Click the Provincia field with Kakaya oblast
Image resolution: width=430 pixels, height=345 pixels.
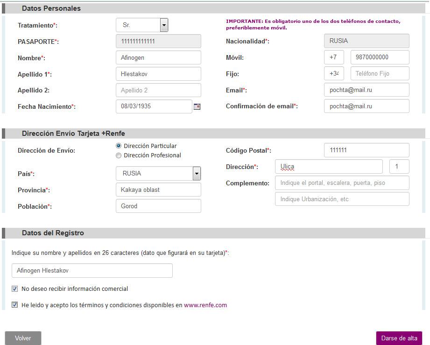point(158,190)
